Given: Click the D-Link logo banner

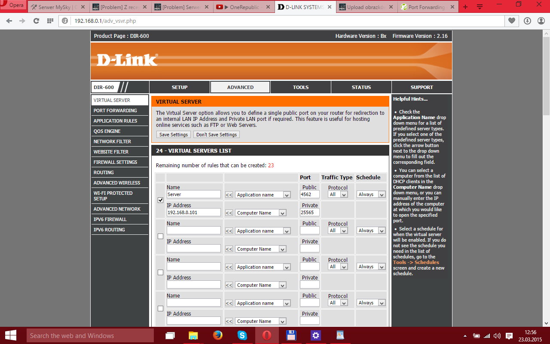Looking at the screenshot, I should pos(127,60).
